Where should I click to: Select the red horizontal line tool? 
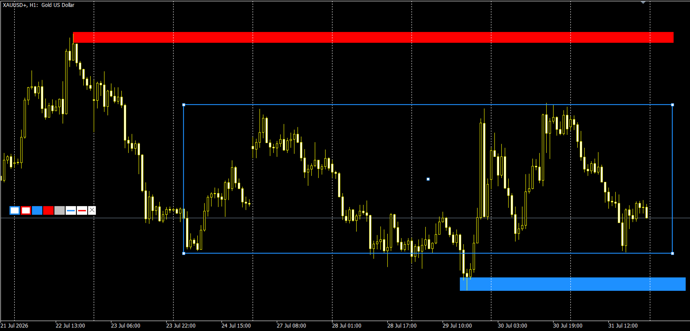[82, 210]
